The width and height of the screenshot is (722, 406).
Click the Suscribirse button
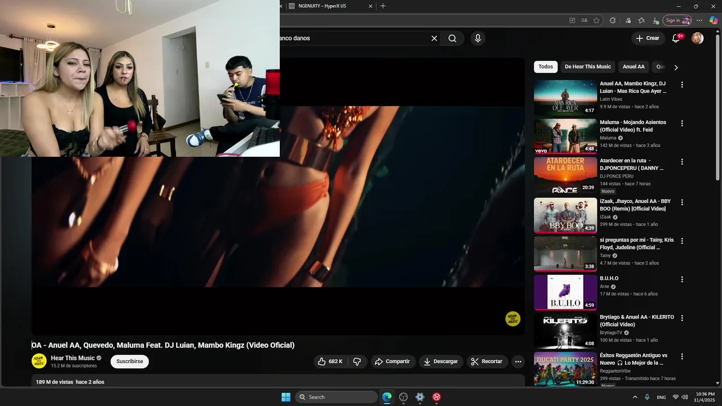130,361
